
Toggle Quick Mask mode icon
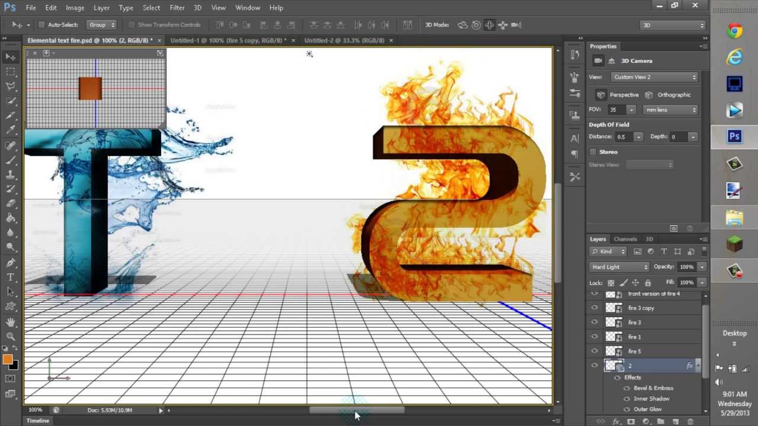(x=10, y=379)
